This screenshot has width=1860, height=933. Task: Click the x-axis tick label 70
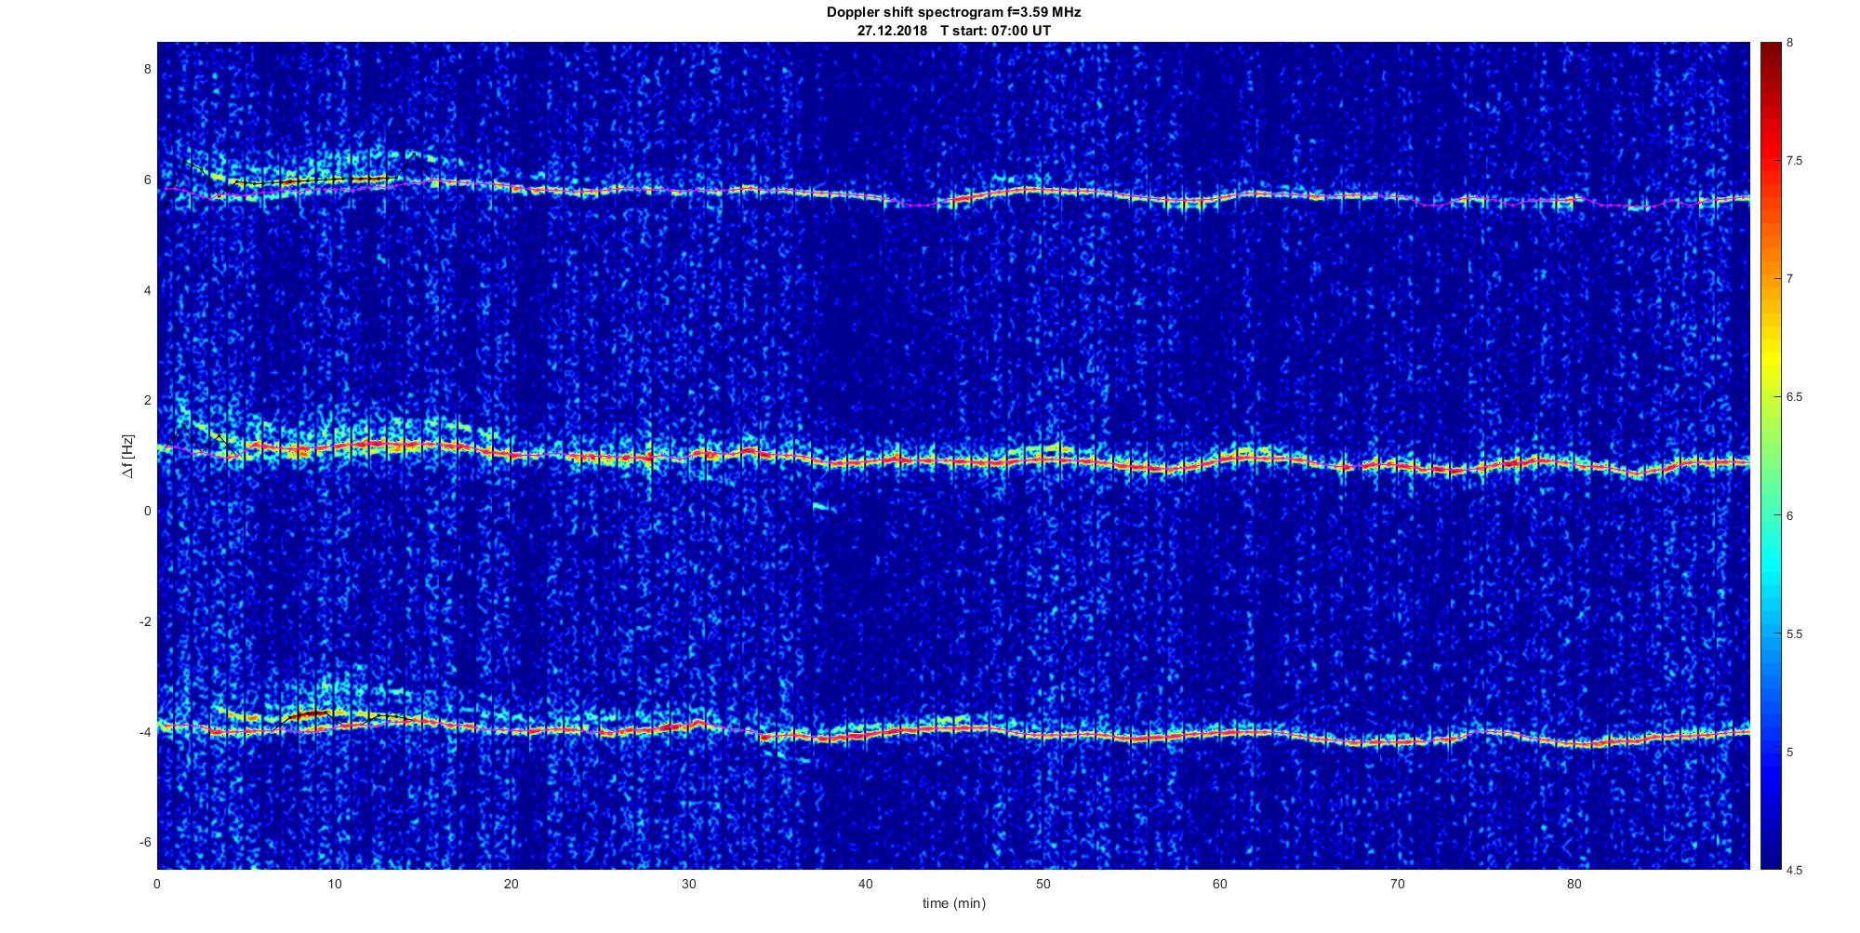coord(1397,884)
